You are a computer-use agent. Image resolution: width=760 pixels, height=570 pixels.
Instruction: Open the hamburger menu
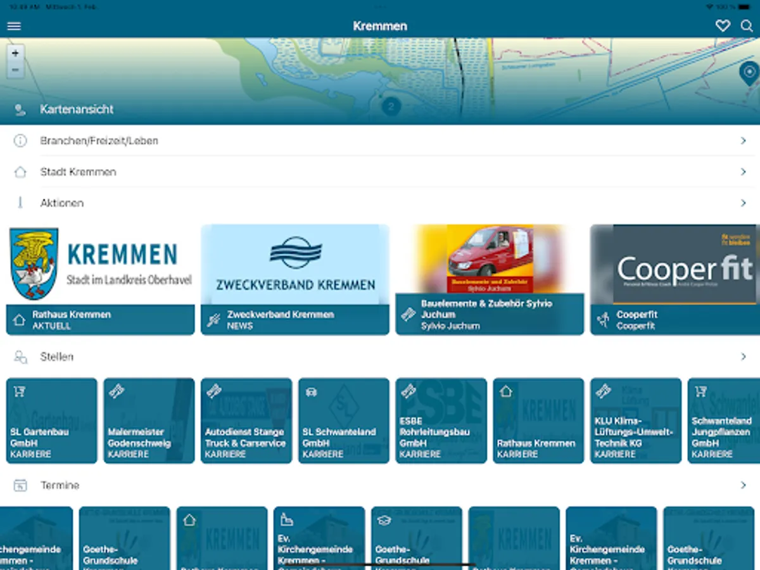coord(14,26)
